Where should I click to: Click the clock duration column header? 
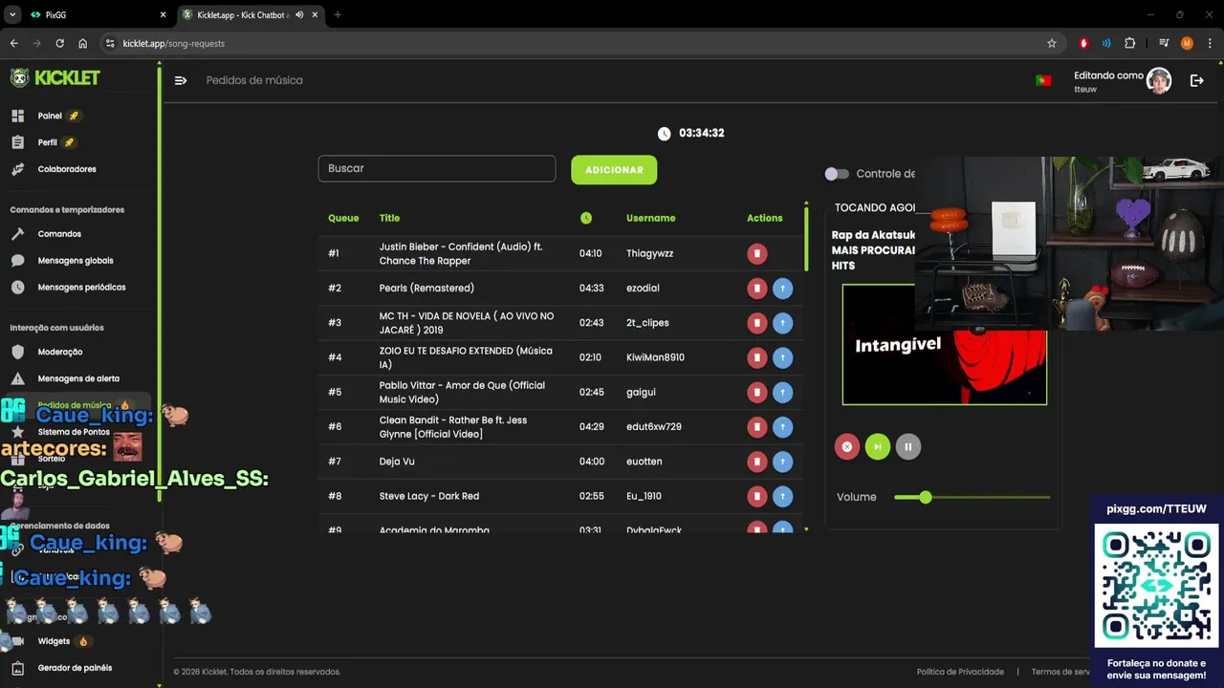pyautogui.click(x=586, y=218)
